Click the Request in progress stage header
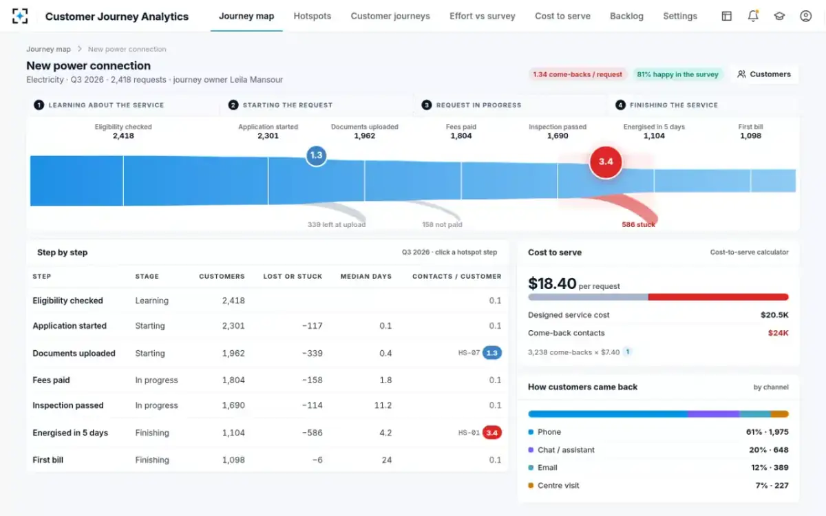 click(x=511, y=105)
